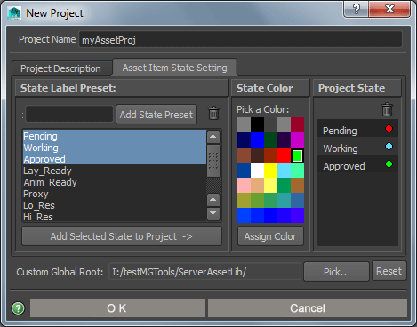Click the green dot beside Approved state
This screenshot has width=417, height=327.
[x=389, y=164]
